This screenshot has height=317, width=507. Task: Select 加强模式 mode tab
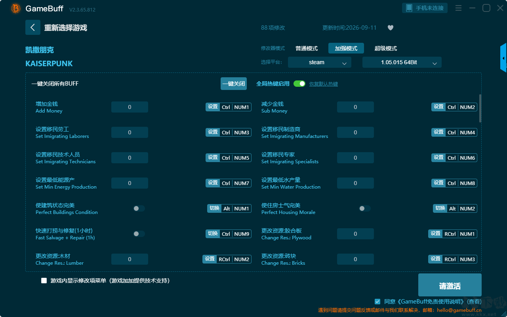[x=346, y=48]
